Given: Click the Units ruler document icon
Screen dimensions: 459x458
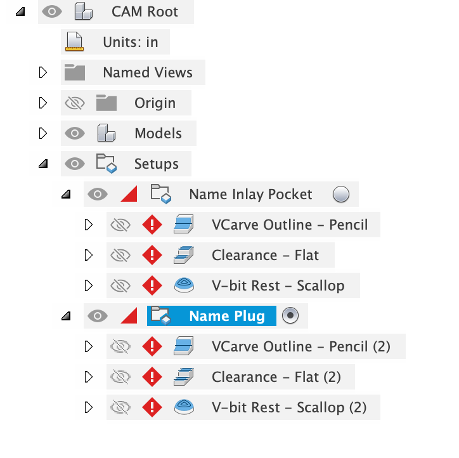Looking at the screenshot, I should [x=75, y=43].
